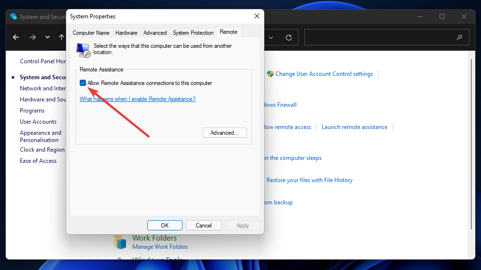Dismiss dialog with Cancel button
481x270 pixels.
click(x=204, y=225)
